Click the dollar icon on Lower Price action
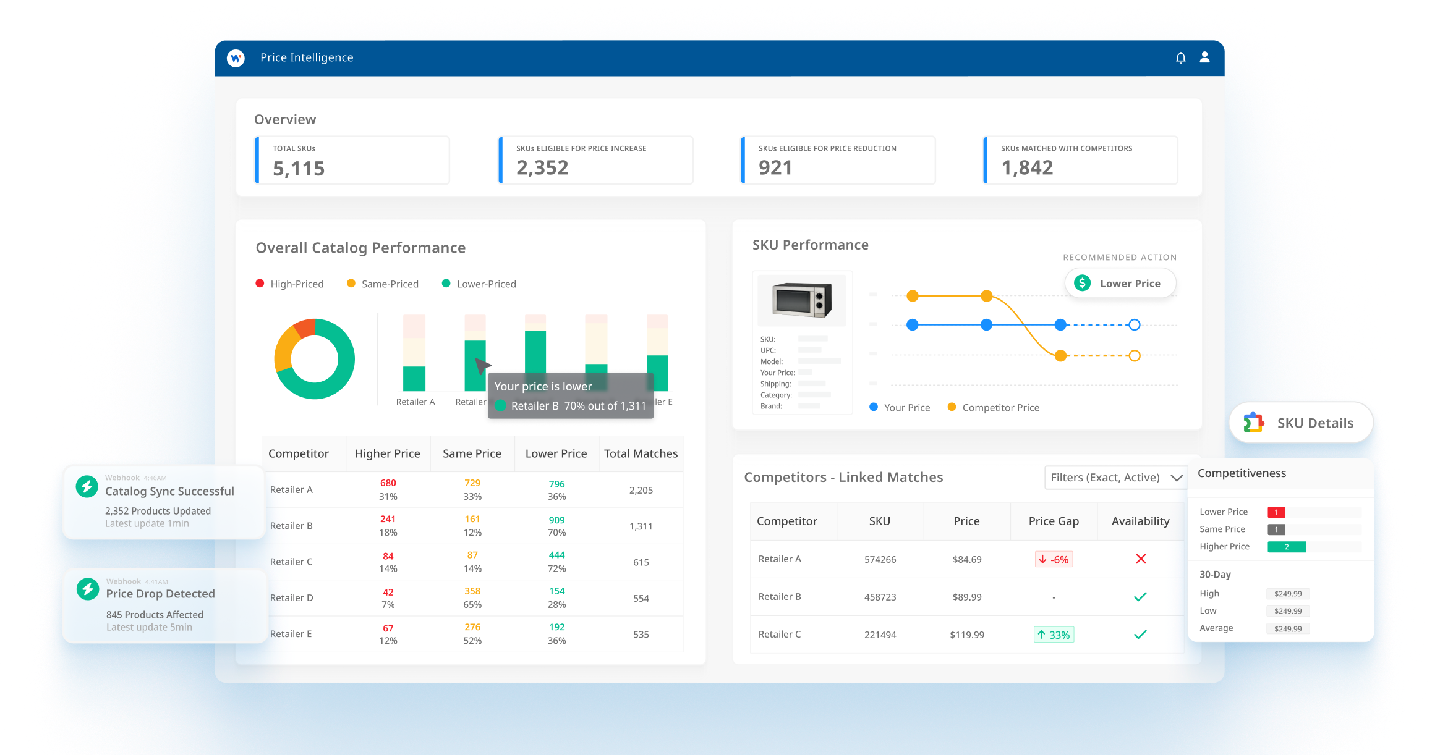 1082,283
